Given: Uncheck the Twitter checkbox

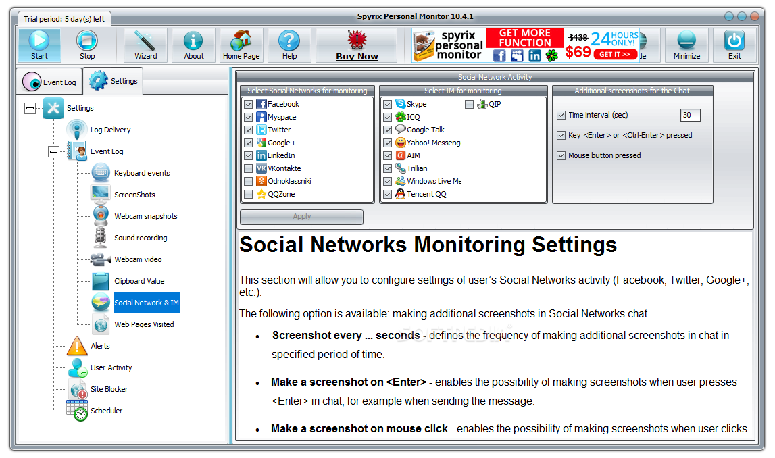Looking at the screenshot, I should (249, 130).
